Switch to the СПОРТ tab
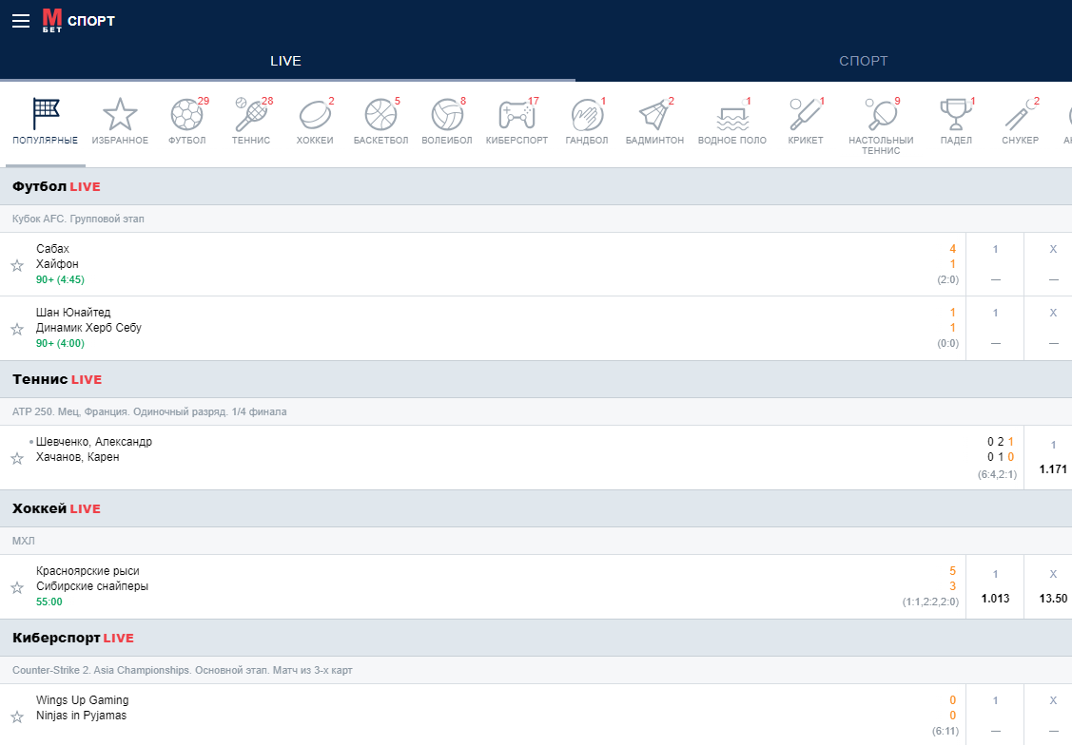 pos(863,61)
